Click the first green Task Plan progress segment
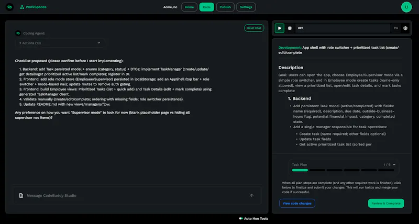This screenshot has height=224, width=419. 300,170
